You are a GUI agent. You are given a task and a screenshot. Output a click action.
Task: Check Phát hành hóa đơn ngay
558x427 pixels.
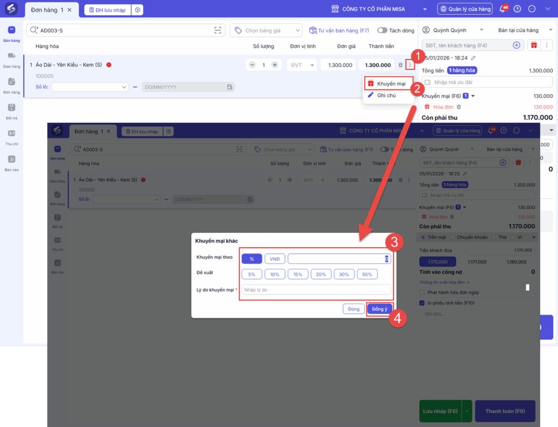(x=422, y=292)
